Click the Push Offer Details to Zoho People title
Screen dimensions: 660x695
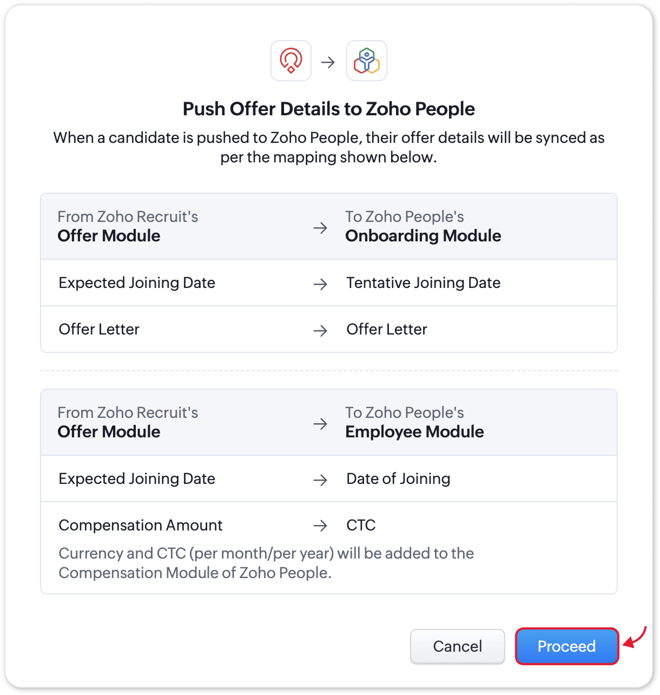pos(329,109)
